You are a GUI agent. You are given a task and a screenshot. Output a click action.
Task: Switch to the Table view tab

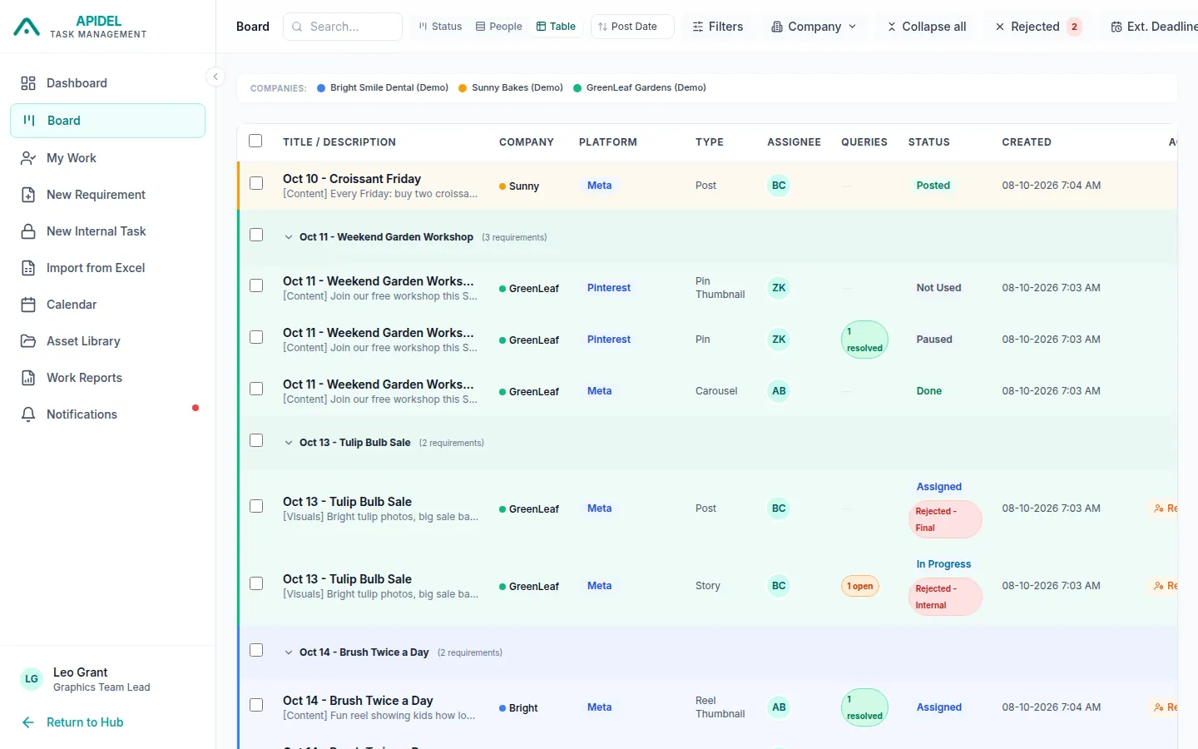557,27
